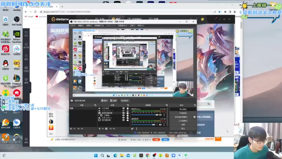Toggle lock on 文本 (GDI+) source
The image size is (282, 159).
pos(128,118)
